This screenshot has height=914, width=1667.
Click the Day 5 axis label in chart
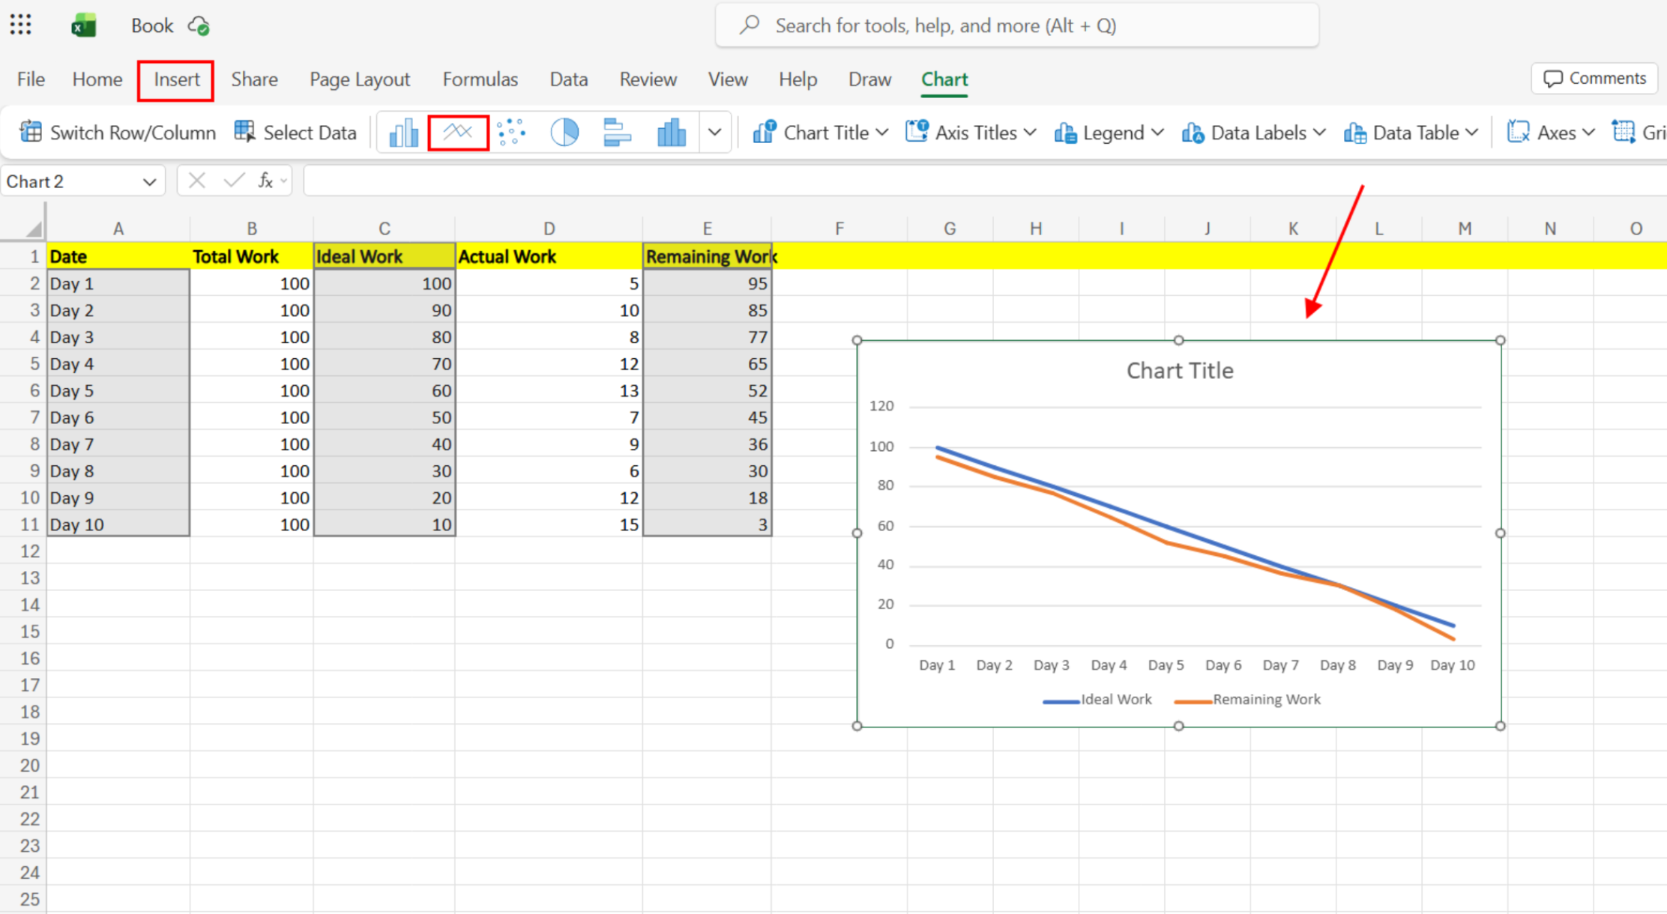coord(1166,665)
